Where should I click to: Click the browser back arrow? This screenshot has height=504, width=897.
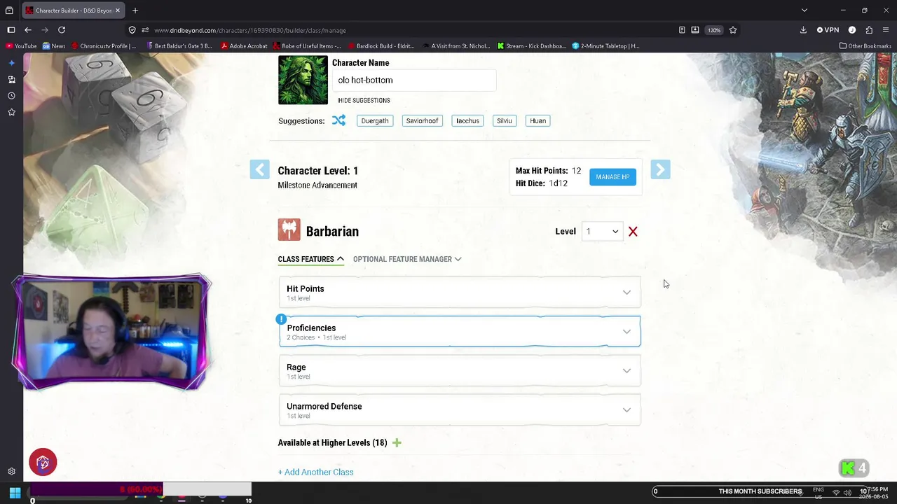(28, 30)
